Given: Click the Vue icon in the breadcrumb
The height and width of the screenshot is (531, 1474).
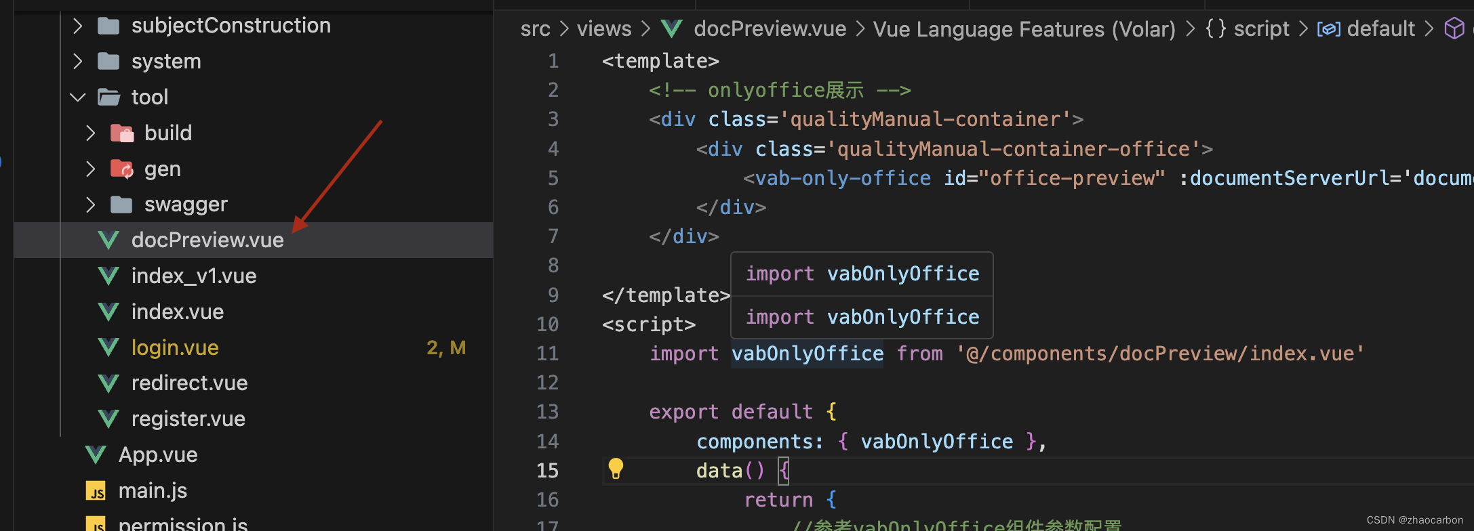Looking at the screenshot, I should (672, 28).
